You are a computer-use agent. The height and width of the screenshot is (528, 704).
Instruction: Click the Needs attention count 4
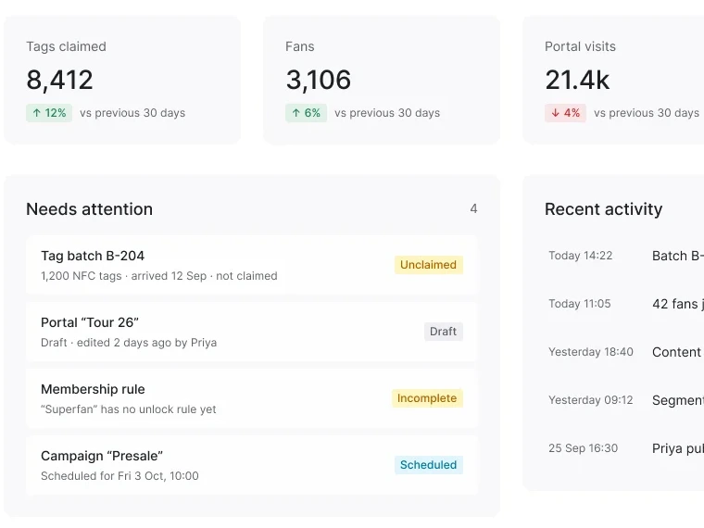click(473, 208)
